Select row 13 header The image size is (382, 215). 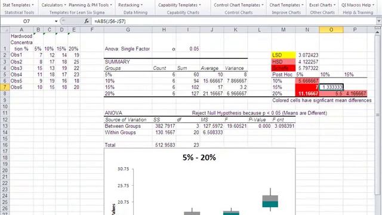click(5, 126)
